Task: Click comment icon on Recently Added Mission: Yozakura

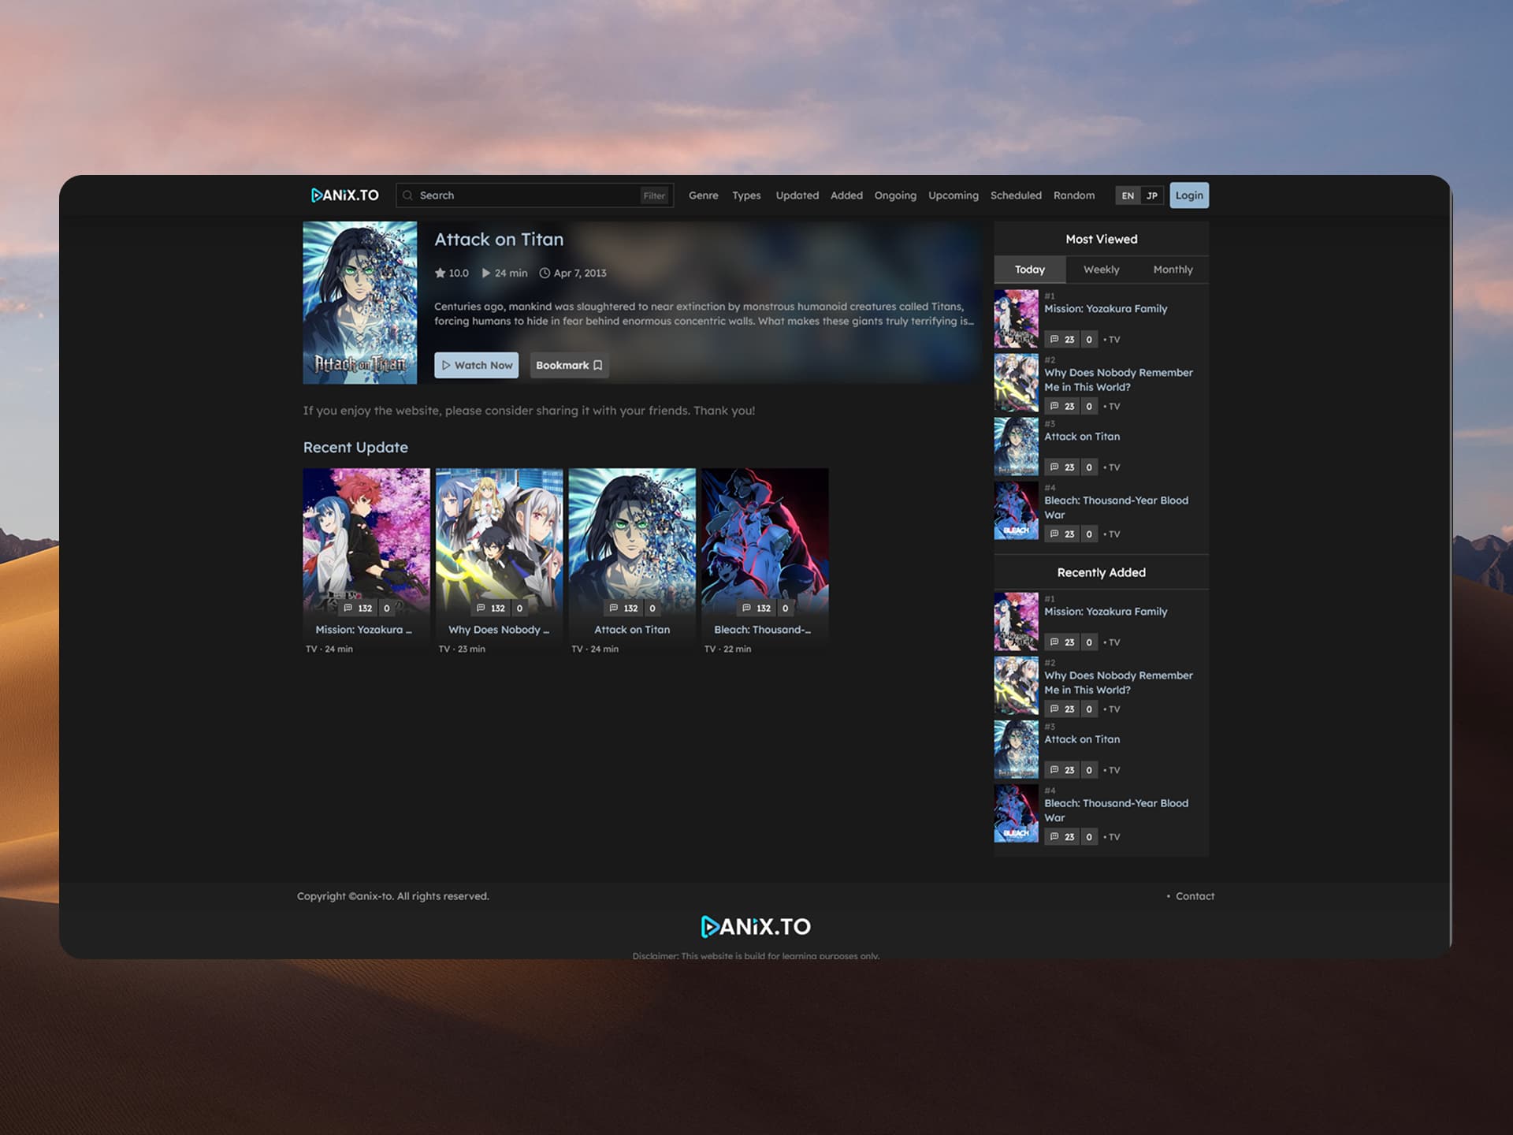Action: (1054, 642)
